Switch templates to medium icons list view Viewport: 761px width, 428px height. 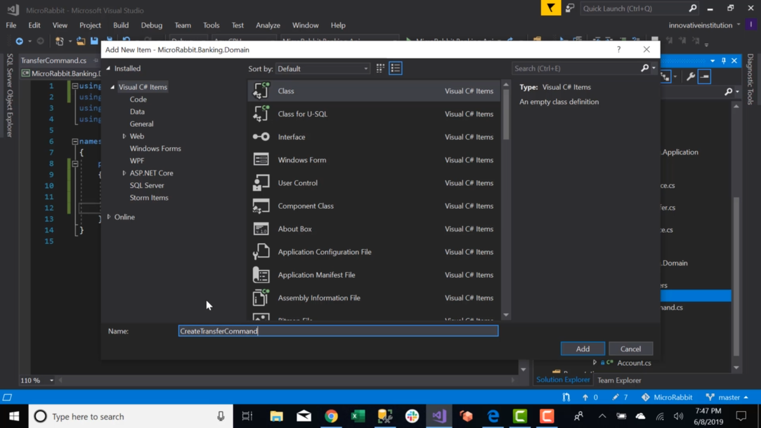click(396, 68)
